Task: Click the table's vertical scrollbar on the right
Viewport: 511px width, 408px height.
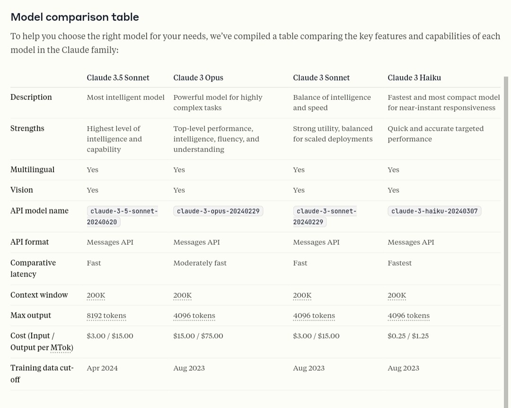Action: pos(506,242)
